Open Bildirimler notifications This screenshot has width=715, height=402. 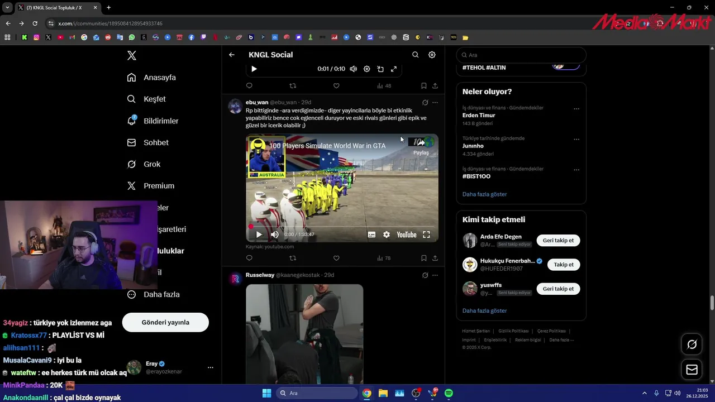(x=152, y=121)
